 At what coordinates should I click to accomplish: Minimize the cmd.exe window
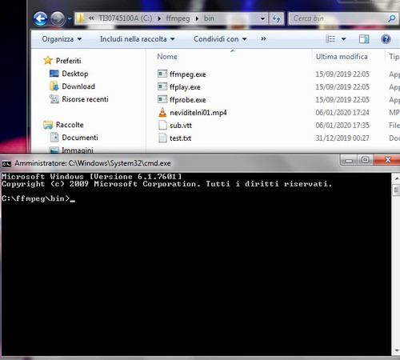click(x=349, y=160)
